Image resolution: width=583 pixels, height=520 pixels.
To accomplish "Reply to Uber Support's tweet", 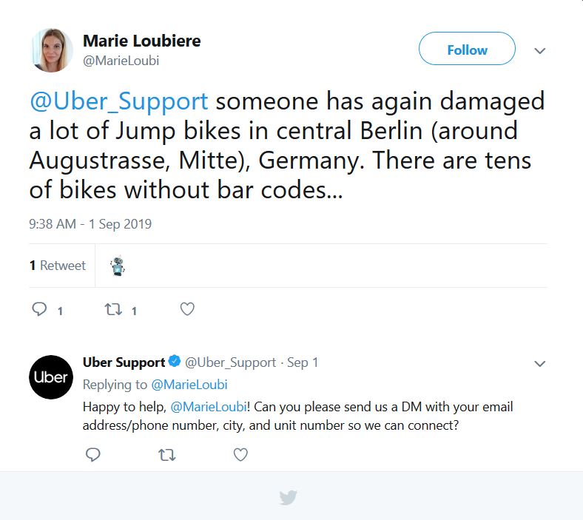I will tap(93, 455).
